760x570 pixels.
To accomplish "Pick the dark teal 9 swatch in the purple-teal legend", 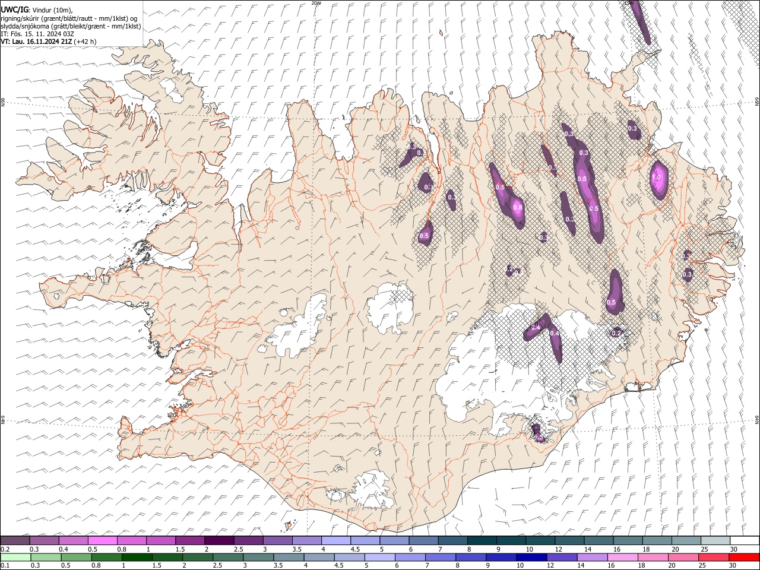I will pos(511,540).
